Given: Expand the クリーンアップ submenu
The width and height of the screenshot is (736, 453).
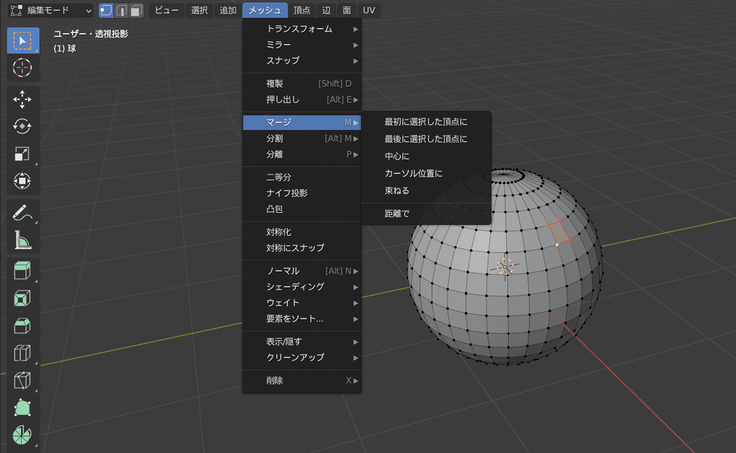Looking at the screenshot, I should pyautogui.click(x=302, y=358).
